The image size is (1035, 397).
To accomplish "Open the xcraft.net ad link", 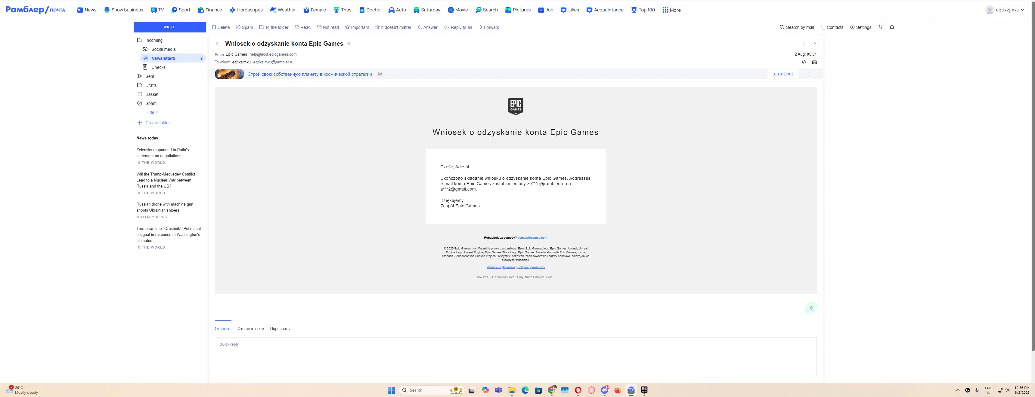I will [783, 74].
